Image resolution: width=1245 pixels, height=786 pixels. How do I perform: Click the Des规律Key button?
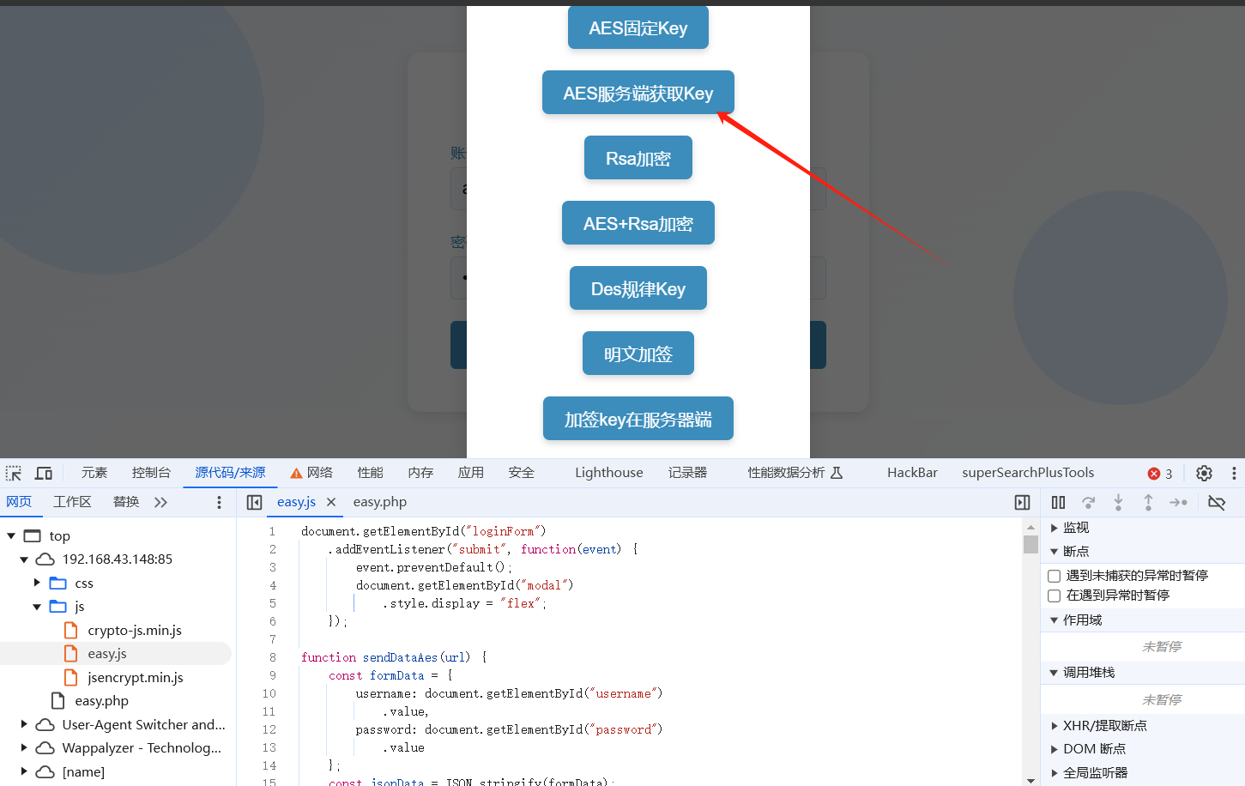(x=638, y=288)
